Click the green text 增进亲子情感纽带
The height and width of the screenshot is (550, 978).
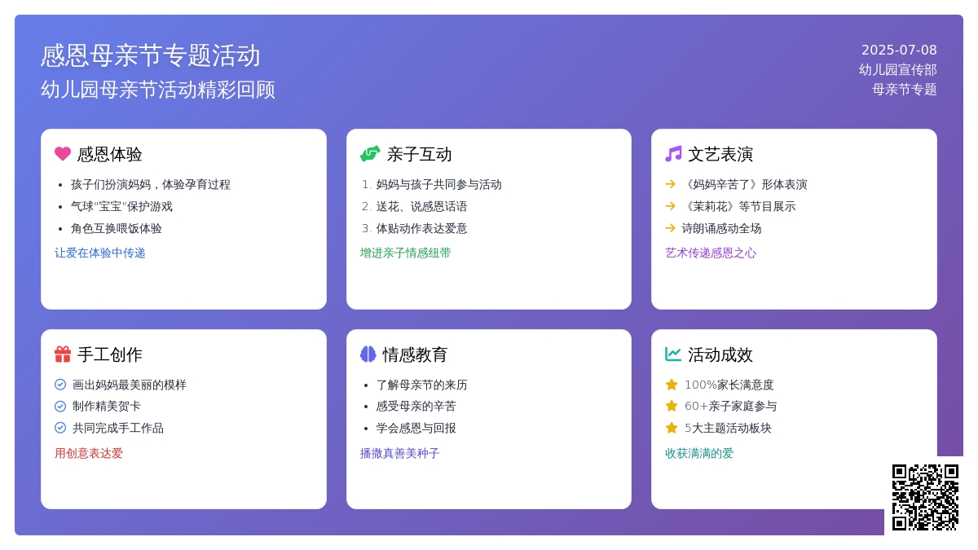coord(406,253)
